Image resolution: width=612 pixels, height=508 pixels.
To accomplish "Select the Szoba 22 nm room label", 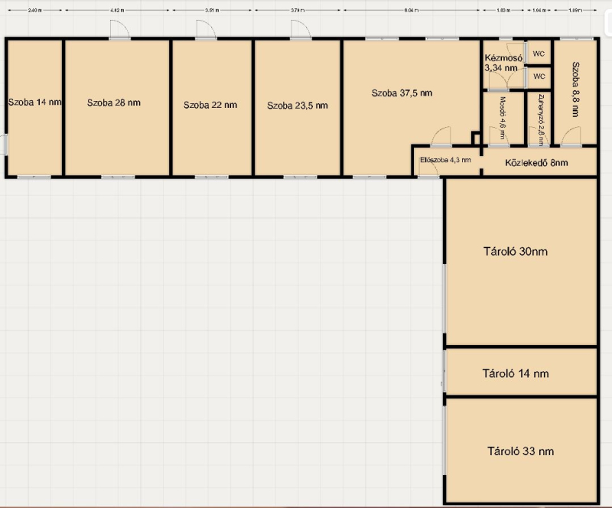I will pos(210,105).
